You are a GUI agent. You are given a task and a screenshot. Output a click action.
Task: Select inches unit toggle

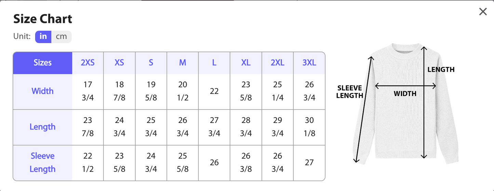click(43, 37)
